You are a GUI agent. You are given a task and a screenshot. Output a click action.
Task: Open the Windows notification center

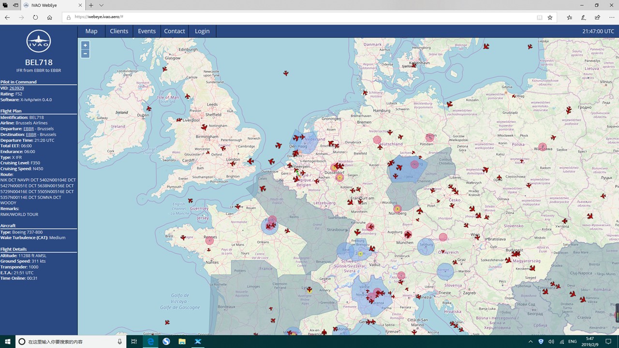608,342
